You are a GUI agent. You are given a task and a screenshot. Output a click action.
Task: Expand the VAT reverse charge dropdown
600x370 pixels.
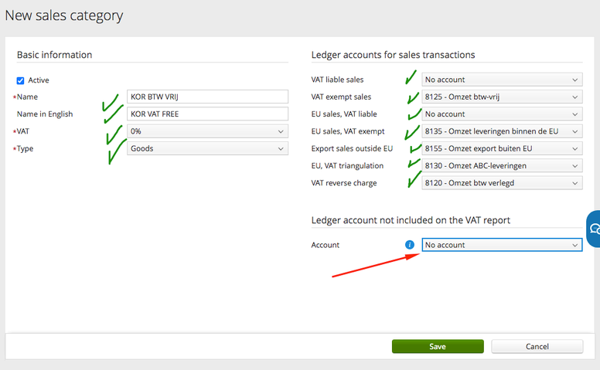502,183
